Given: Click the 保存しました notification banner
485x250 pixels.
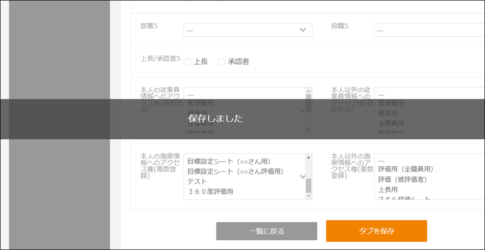Looking at the screenshot, I should click(242, 119).
